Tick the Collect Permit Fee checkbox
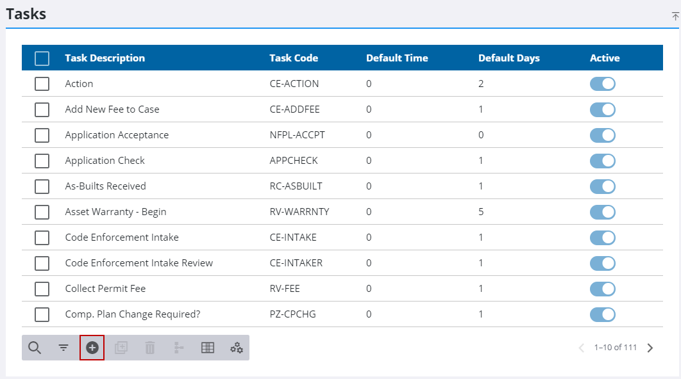This screenshot has height=379, width=681. pos(42,289)
